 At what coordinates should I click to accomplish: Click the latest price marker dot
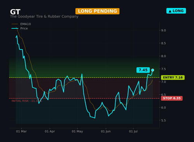[152, 70]
